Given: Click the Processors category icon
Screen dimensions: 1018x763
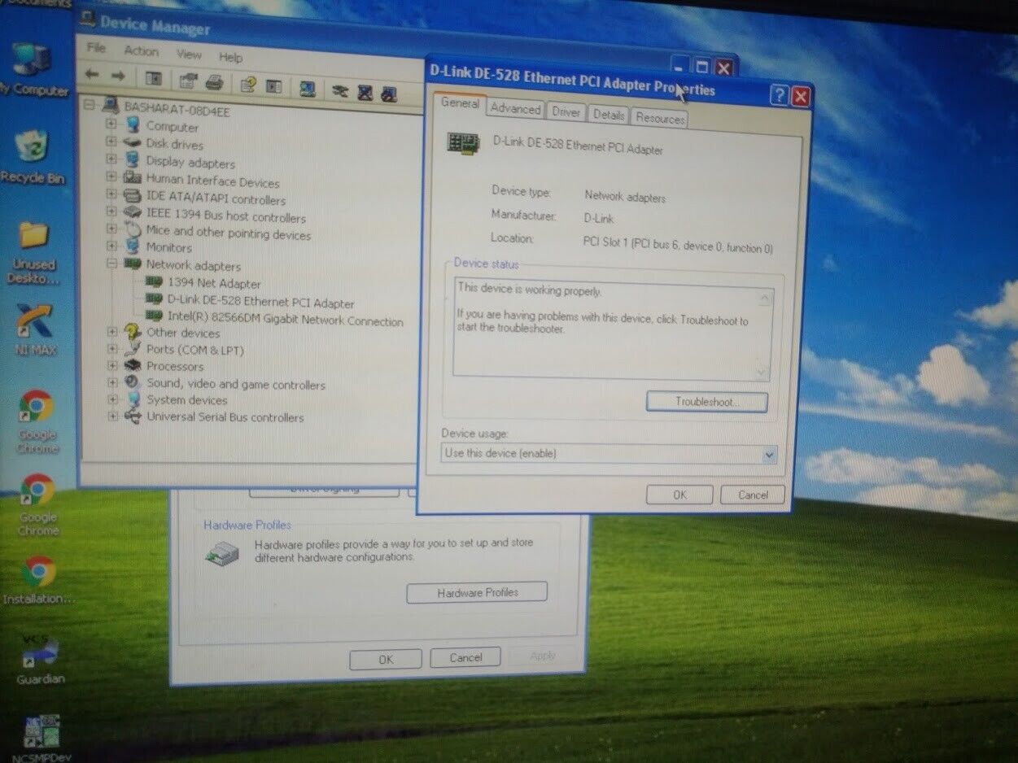Looking at the screenshot, I should click(x=132, y=366).
